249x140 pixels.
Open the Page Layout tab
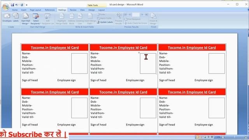coord(35,10)
